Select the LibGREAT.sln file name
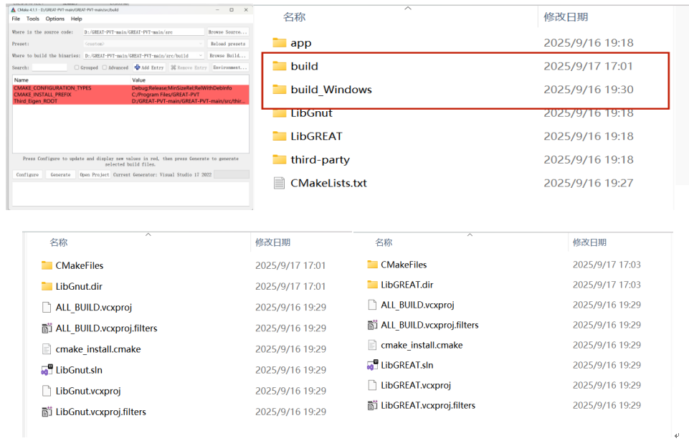 pyautogui.click(x=407, y=365)
